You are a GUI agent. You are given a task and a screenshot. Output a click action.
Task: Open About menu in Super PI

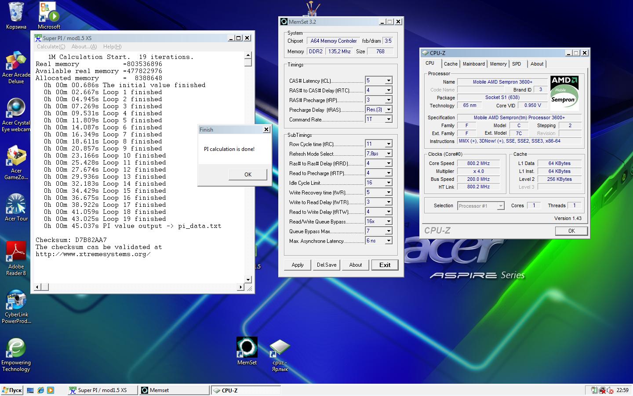[84, 47]
